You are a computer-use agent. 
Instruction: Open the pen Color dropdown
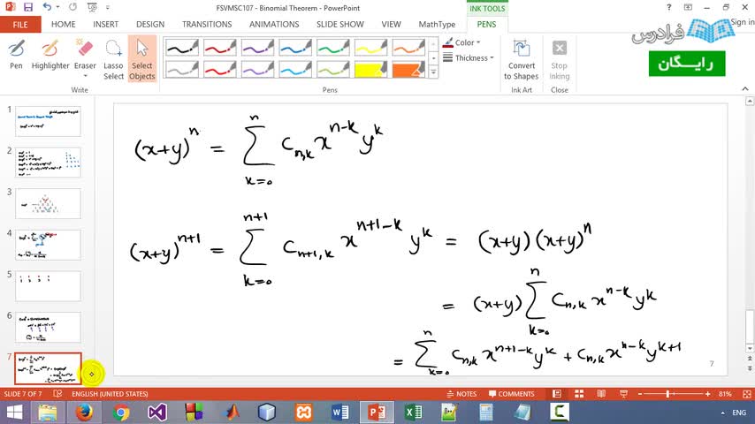(x=461, y=42)
